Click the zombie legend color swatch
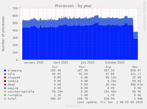 (5, 81)
